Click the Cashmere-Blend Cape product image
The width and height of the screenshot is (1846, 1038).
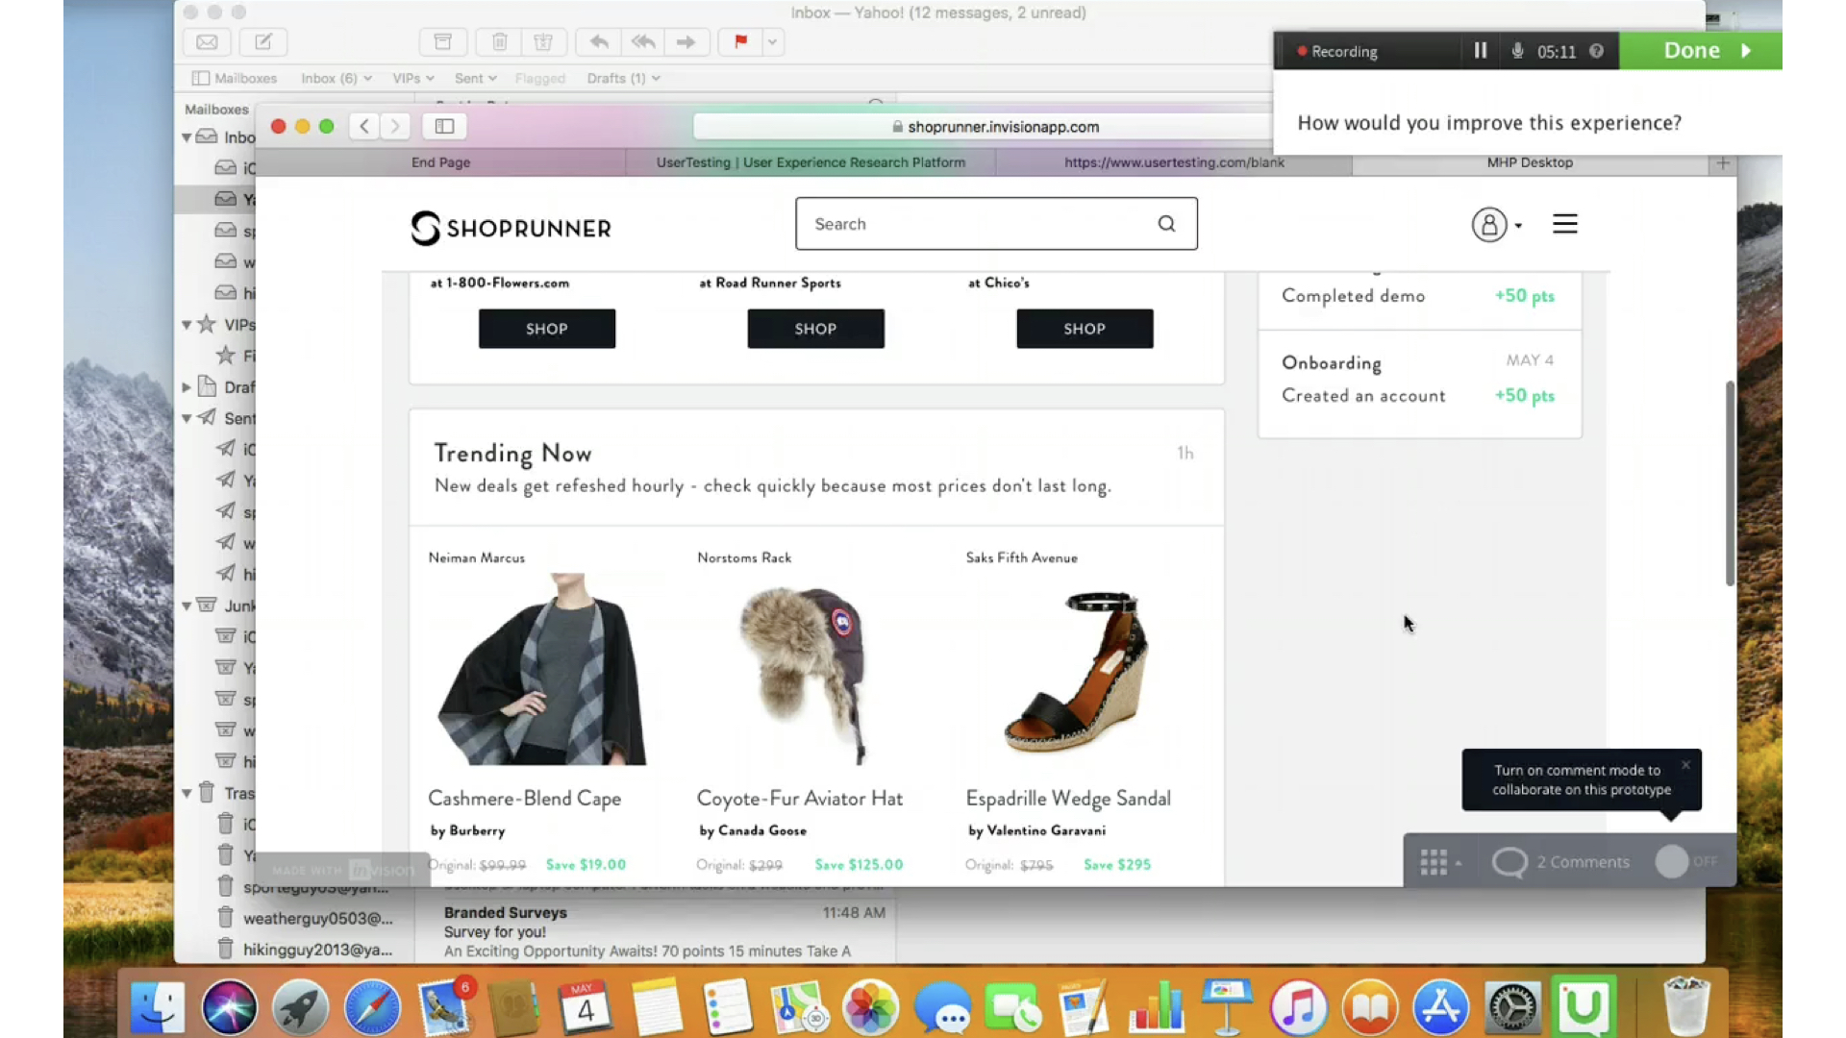point(544,670)
